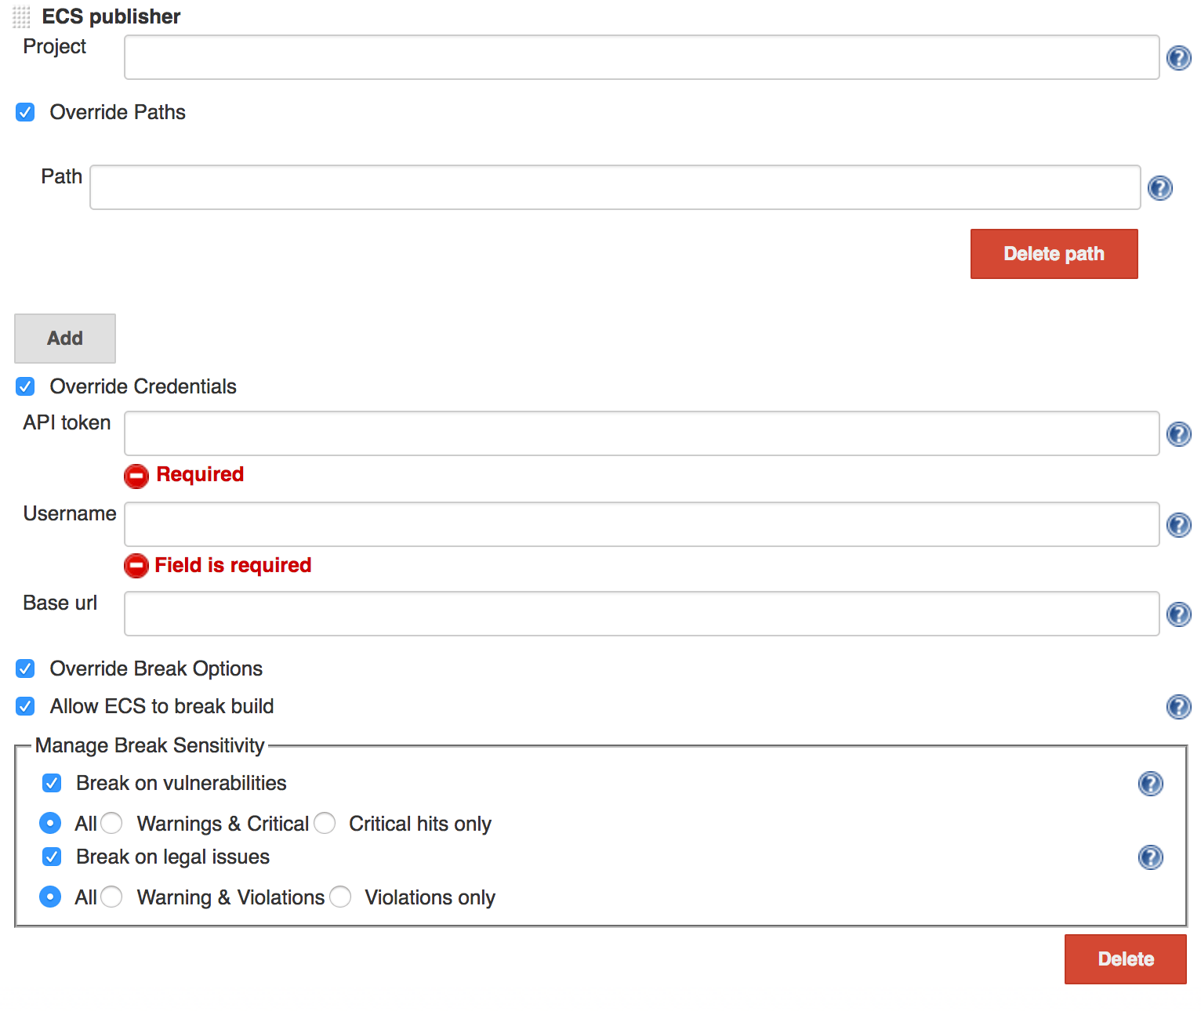Open help for the Path field

pos(1159,188)
